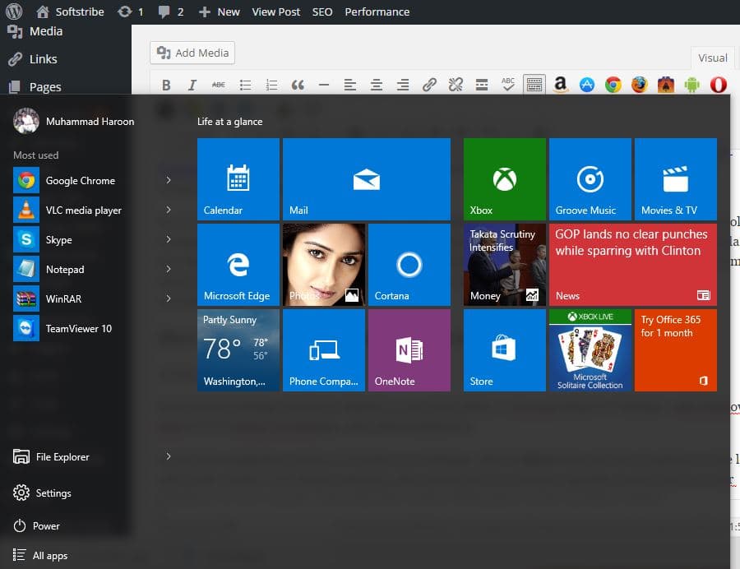The width and height of the screenshot is (740, 569).
Task: Open the SEO menu in the admin bar
Action: (322, 12)
